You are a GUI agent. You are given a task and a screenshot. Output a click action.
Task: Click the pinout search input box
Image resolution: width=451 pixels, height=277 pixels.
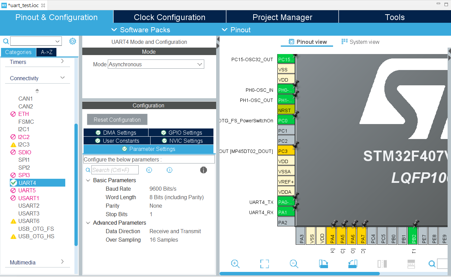pos(442,264)
